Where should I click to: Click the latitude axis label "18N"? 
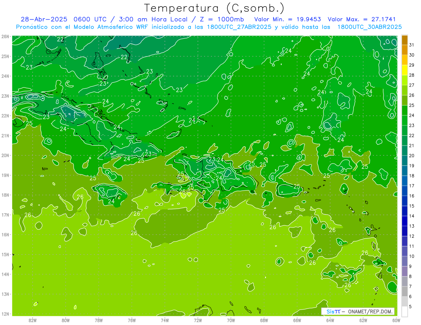point(5,195)
